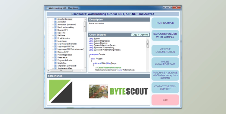Select the Actual units resize sample

click(65, 19)
